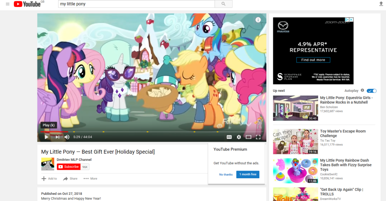
Task: Open Ben Scholzen channel
Action: (x=329, y=107)
